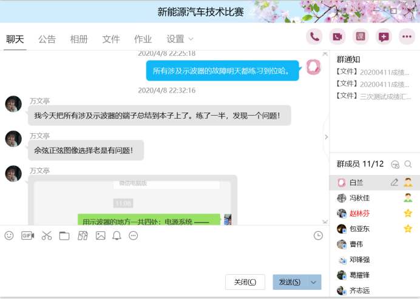Screen dimensions: 420x299
Task: Open message history clock icon
Action: [x=318, y=235]
